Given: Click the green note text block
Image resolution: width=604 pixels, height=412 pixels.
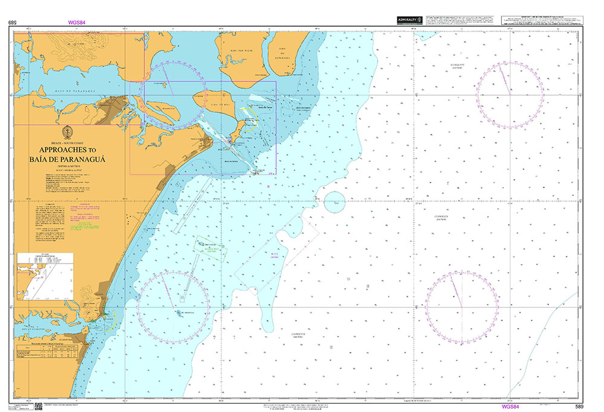Looking at the screenshot, I should pyautogui.click(x=85, y=227).
